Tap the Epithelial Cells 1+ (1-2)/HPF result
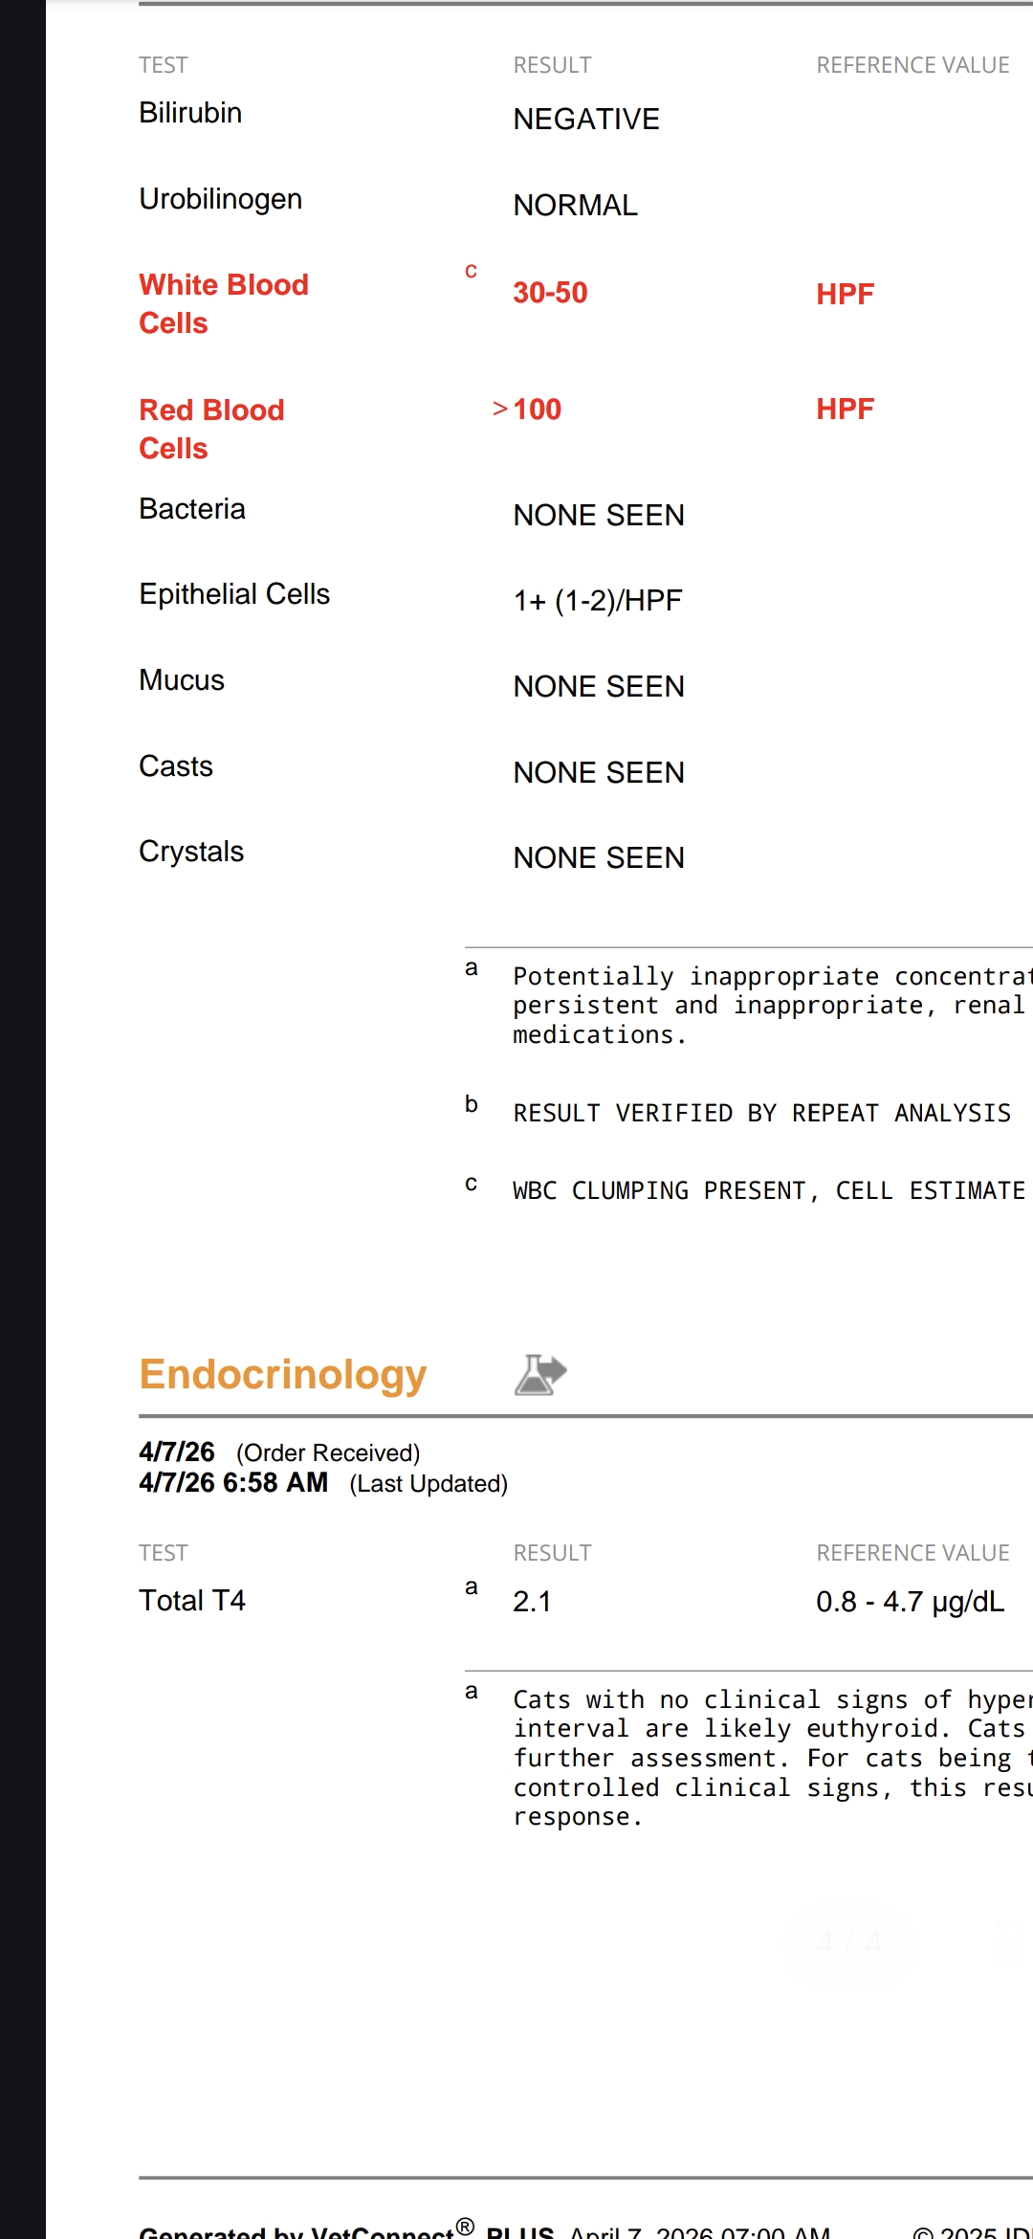The height and width of the screenshot is (2239, 1033). coord(598,601)
